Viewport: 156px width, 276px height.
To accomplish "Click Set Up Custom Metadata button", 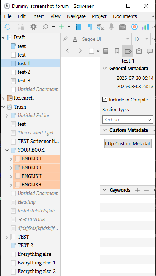I will [128, 143].
